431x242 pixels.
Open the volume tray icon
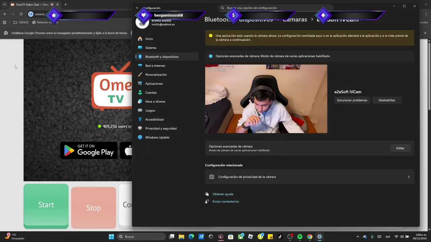402,237
